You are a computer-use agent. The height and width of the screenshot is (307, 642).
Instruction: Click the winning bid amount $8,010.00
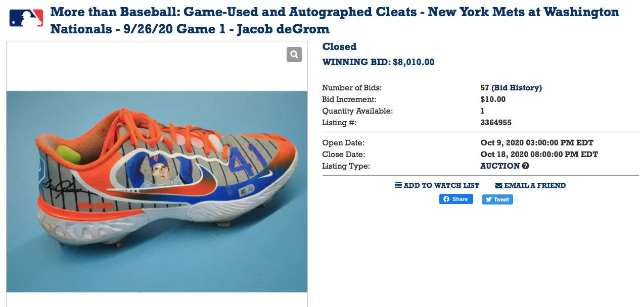click(414, 62)
